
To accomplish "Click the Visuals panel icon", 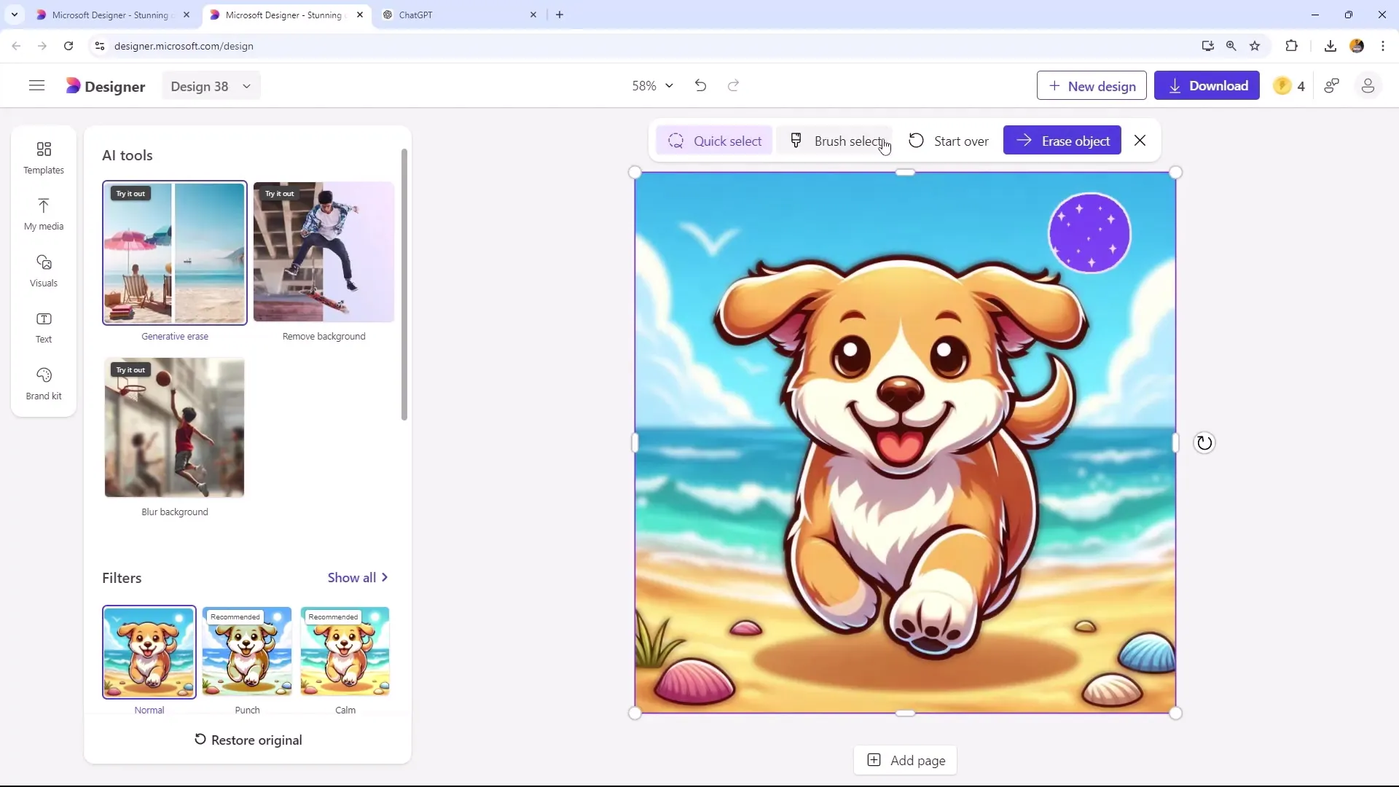I will tap(43, 269).
